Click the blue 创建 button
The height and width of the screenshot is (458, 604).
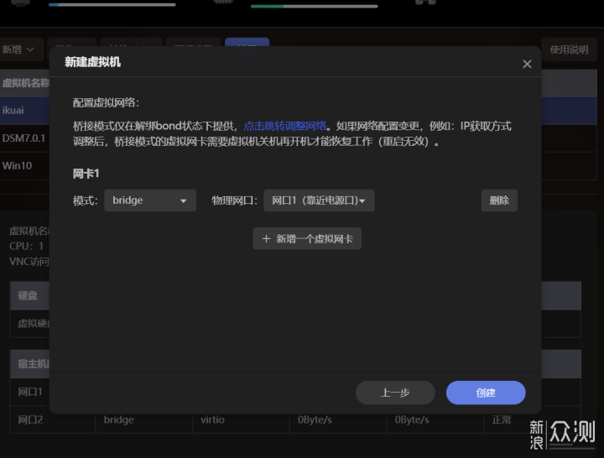[x=486, y=393]
